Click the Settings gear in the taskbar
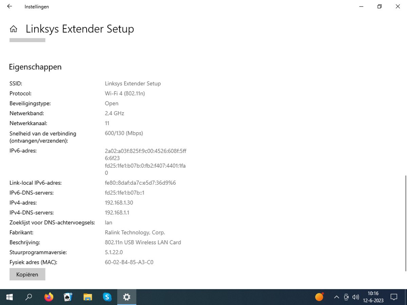407x305 pixels. click(127, 297)
